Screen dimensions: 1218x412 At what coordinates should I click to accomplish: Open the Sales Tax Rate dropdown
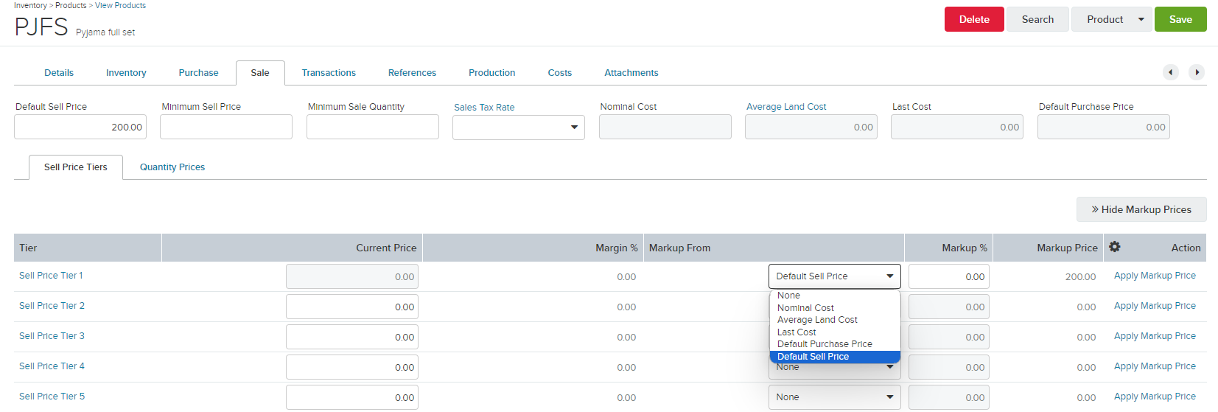519,128
